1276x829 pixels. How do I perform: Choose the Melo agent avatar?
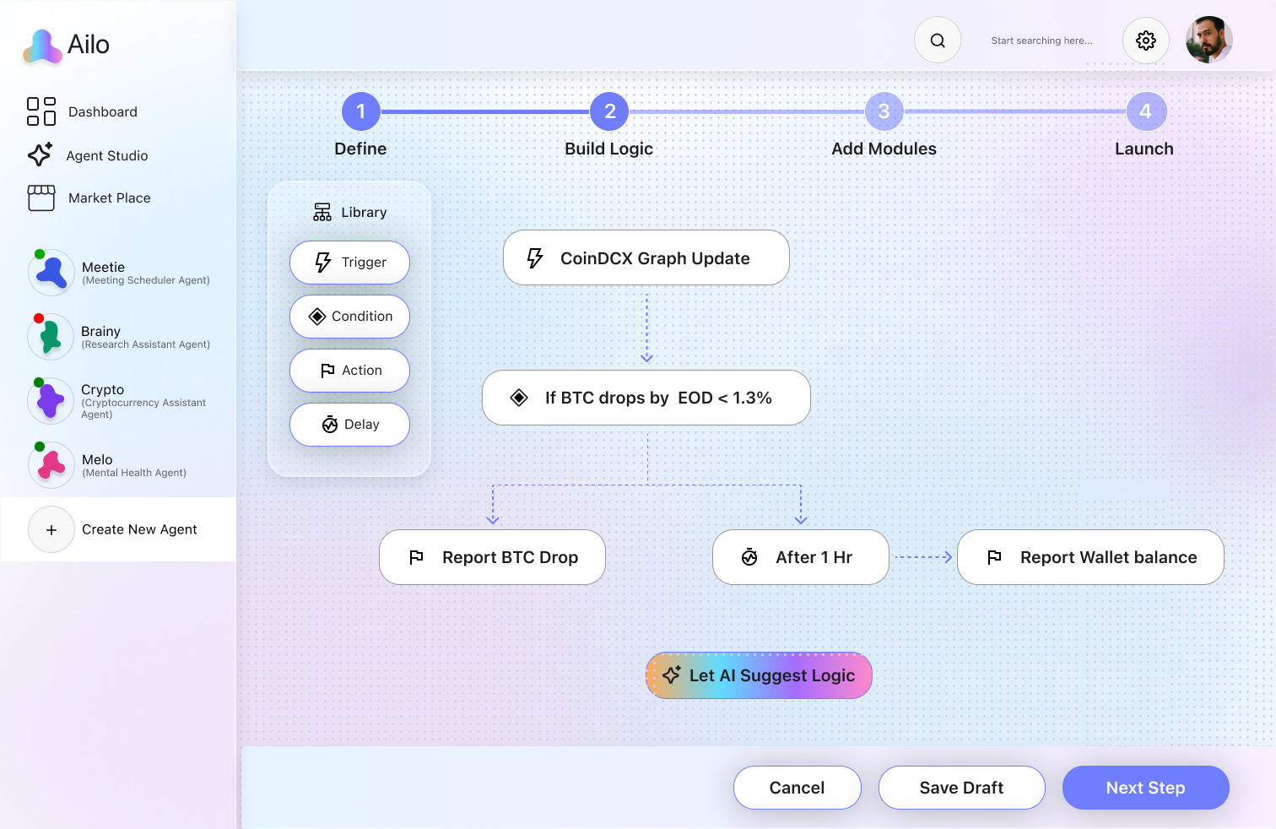tap(51, 465)
